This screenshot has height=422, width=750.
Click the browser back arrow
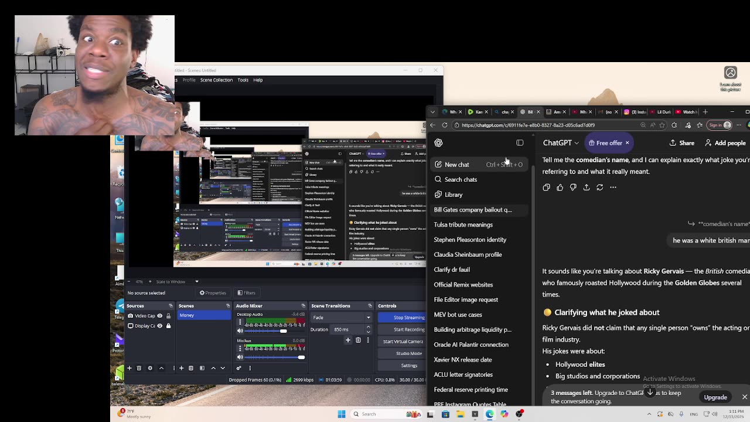coord(432,125)
